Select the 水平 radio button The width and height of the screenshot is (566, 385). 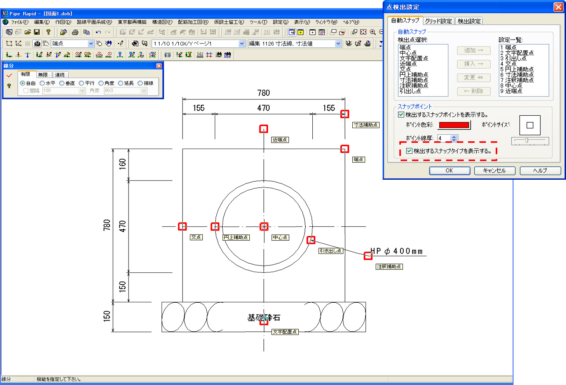point(42,83)
